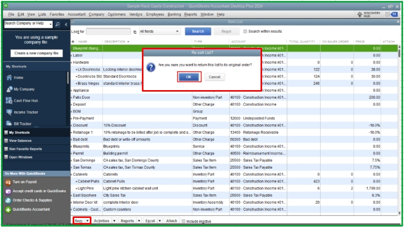Expand the All fields dropdown
This screenshot has width=404, height=227.
[x=159, y=31]
